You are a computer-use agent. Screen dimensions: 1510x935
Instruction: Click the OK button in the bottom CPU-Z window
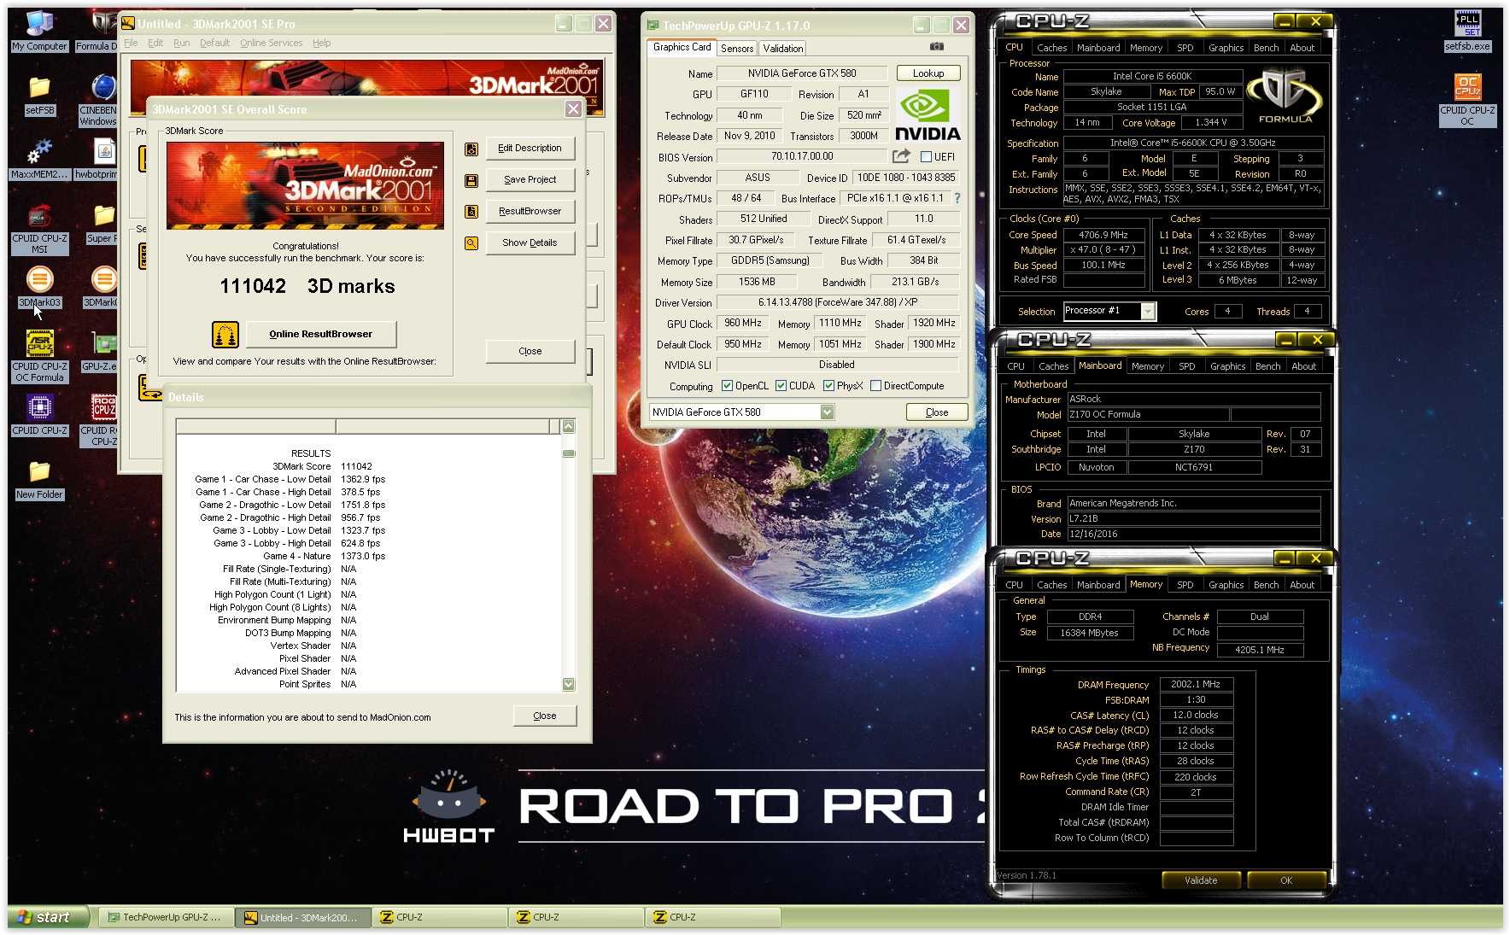pos(1286,880)
